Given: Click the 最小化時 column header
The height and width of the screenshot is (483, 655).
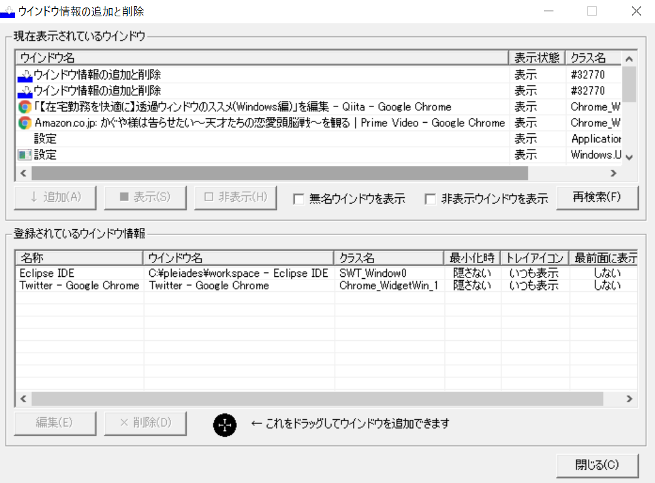Looking at the screenshot, I should [472, 258].
